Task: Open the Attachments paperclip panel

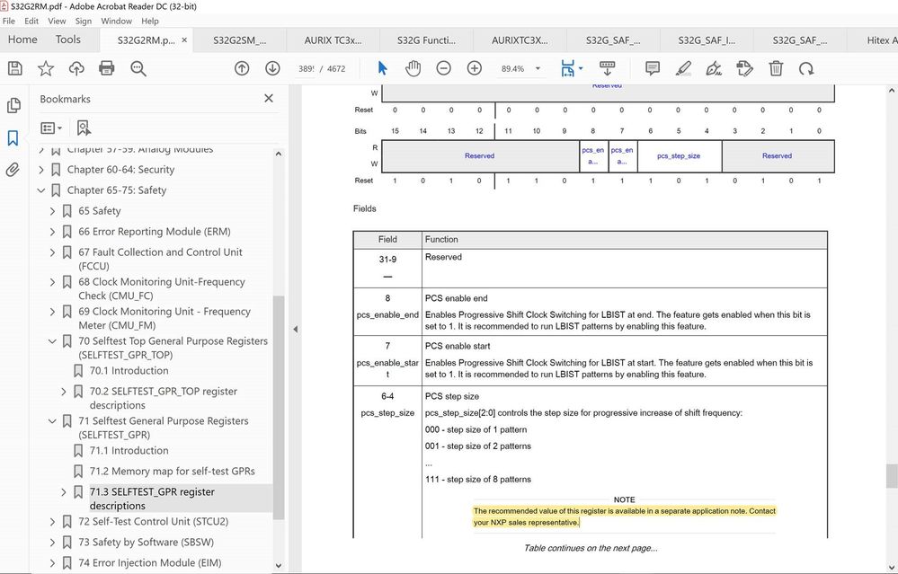Action: 13,170
